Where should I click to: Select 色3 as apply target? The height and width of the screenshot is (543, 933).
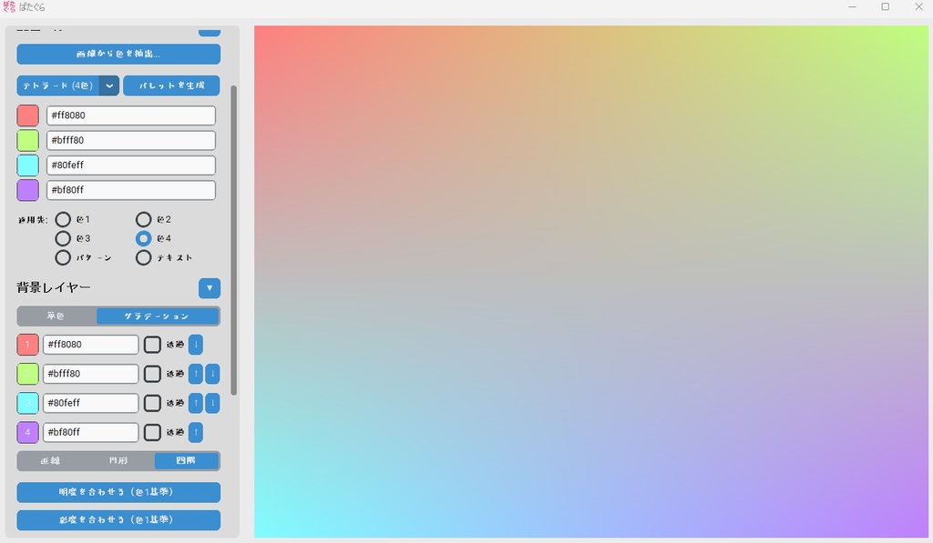63,239
